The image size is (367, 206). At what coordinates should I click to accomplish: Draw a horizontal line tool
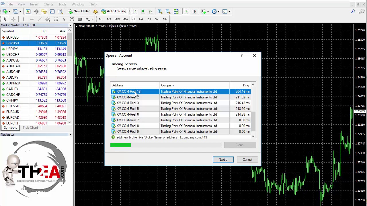click(x=32, y=19)
